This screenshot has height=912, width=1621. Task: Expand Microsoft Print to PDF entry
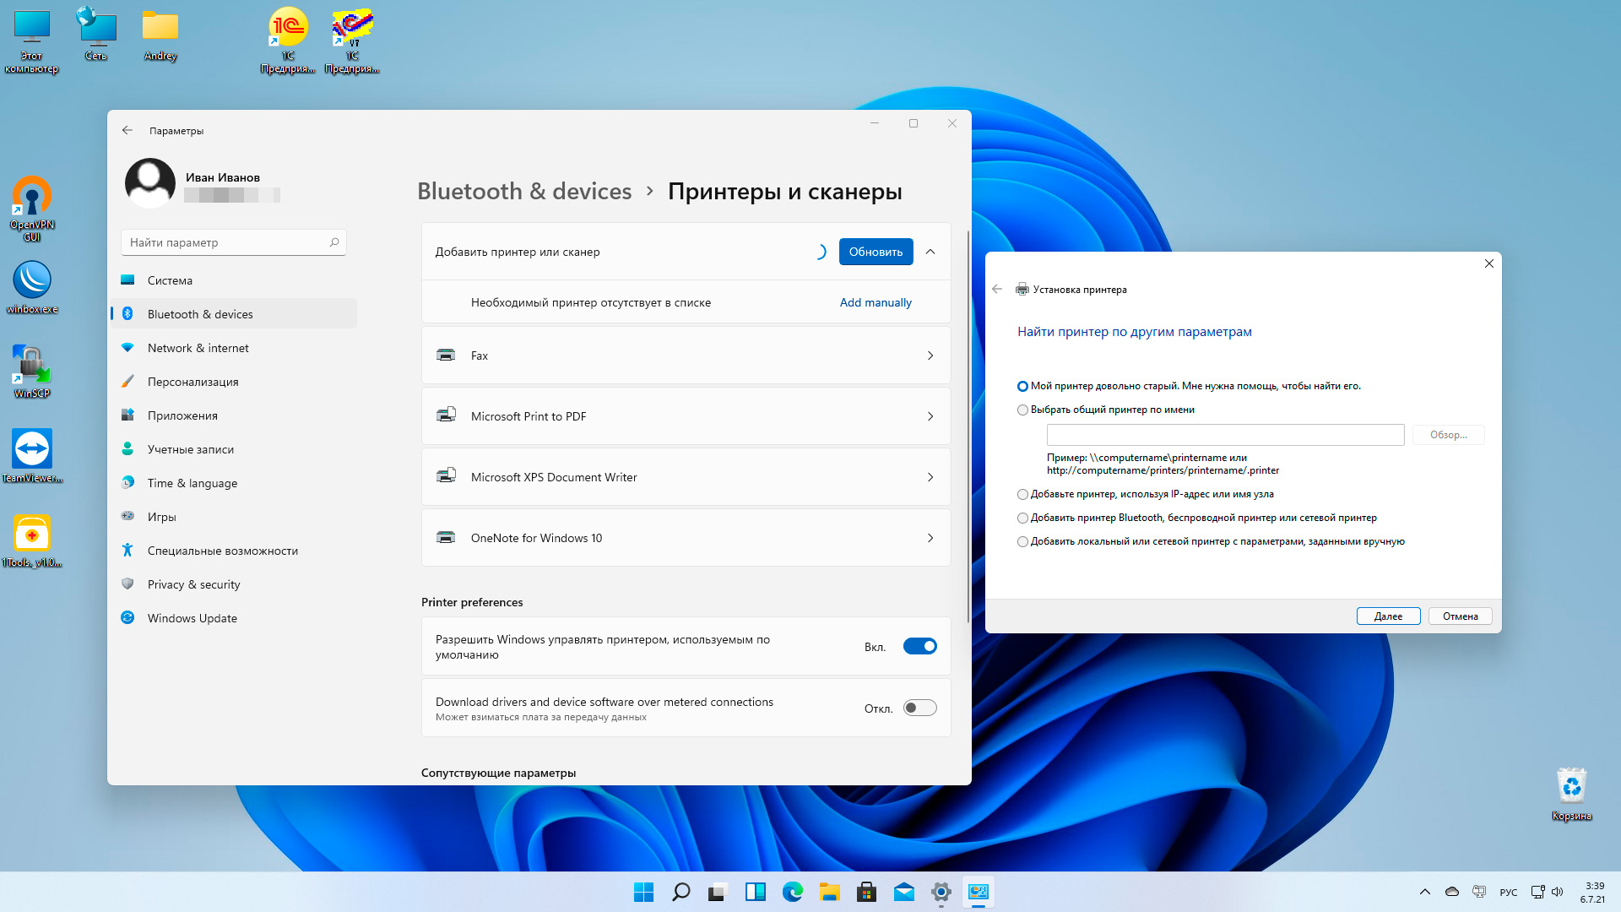[x=930, y=416]
